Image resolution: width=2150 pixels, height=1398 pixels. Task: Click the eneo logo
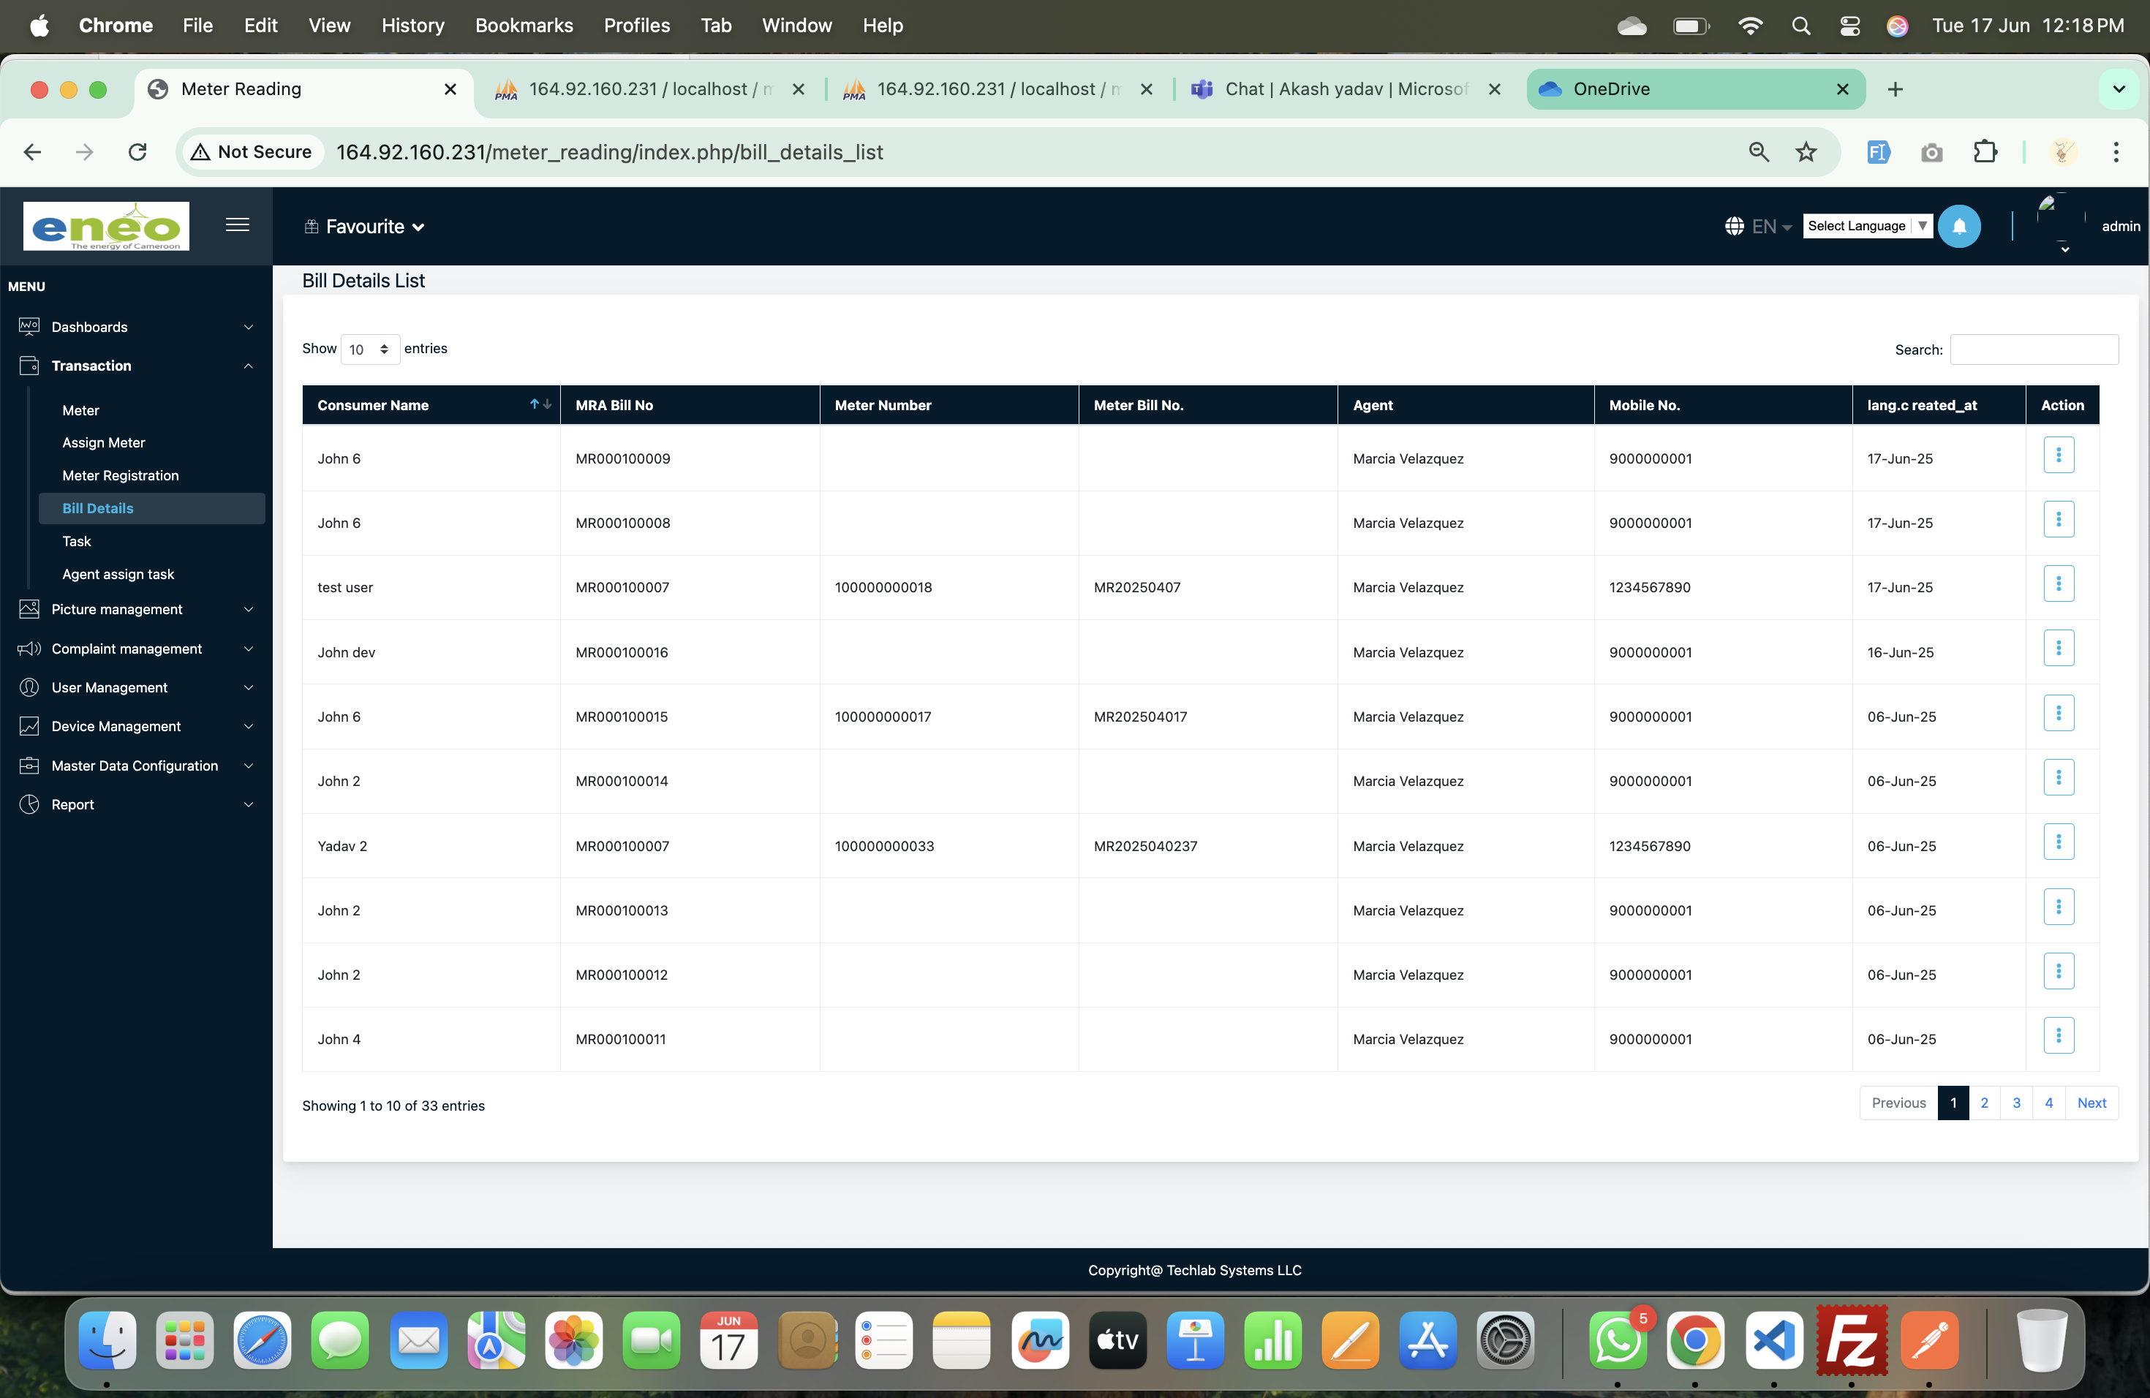coord(107,226)
